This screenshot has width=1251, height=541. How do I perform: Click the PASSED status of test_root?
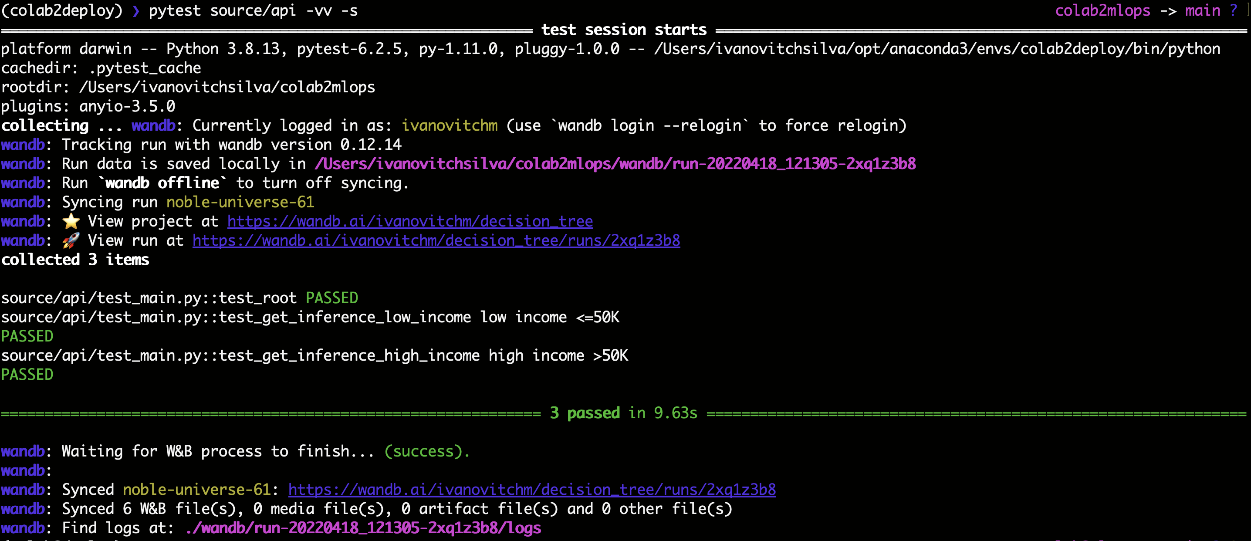(331, 298)
